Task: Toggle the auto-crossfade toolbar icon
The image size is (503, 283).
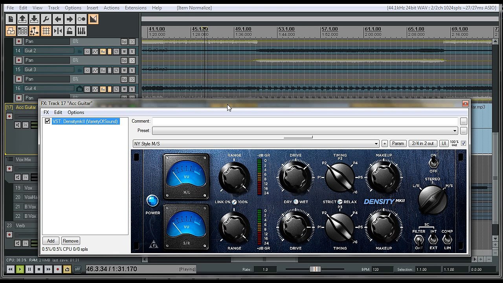Action: (93, 19)
